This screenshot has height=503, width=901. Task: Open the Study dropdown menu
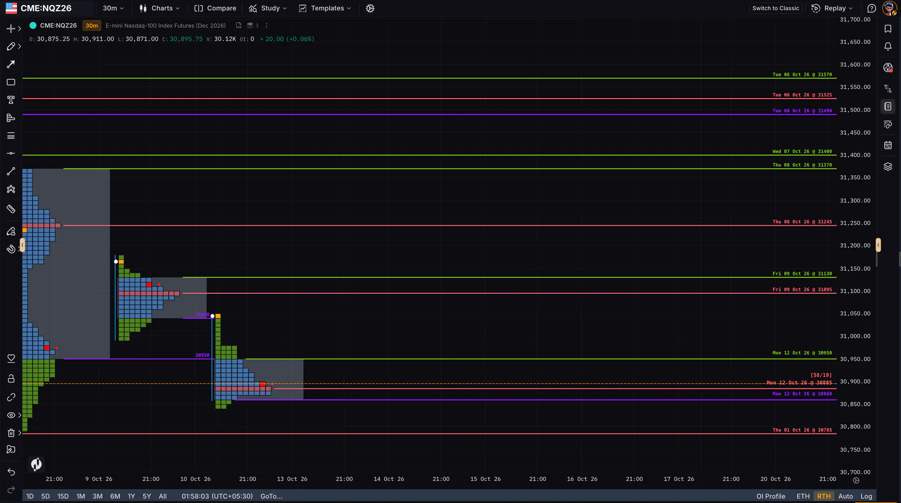(x=268, y=8)
